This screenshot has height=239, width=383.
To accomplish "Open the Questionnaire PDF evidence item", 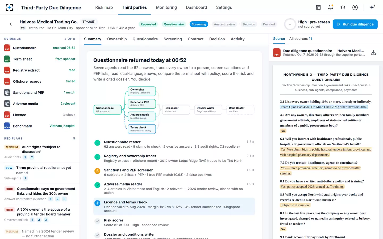I will 40,48.
